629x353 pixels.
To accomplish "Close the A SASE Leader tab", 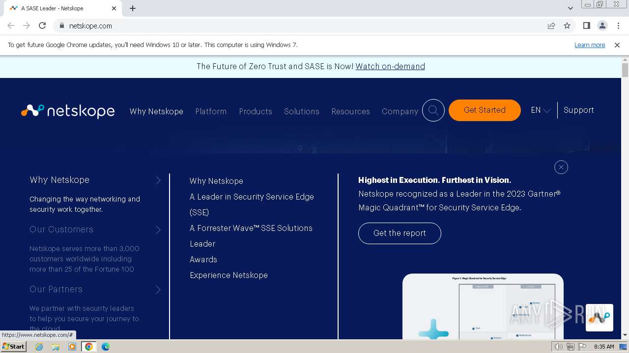I will pos(114,8).
